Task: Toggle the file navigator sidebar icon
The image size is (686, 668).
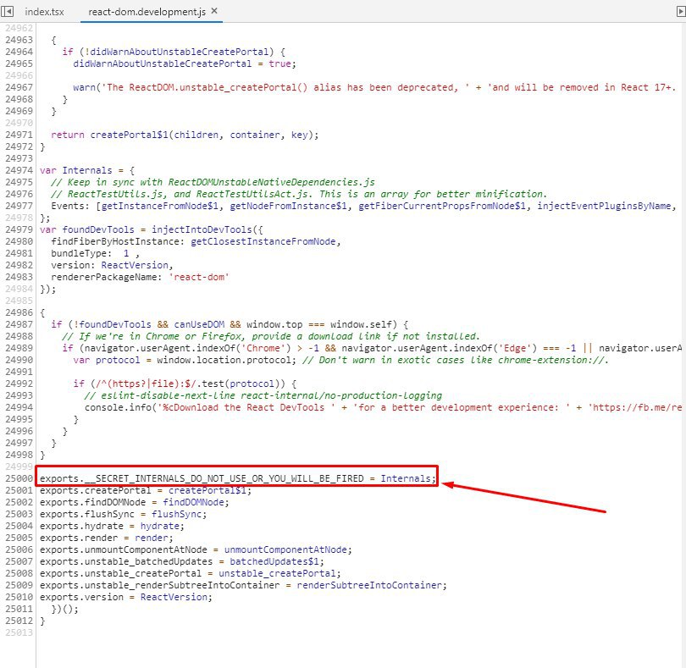Action: point(8,11)
